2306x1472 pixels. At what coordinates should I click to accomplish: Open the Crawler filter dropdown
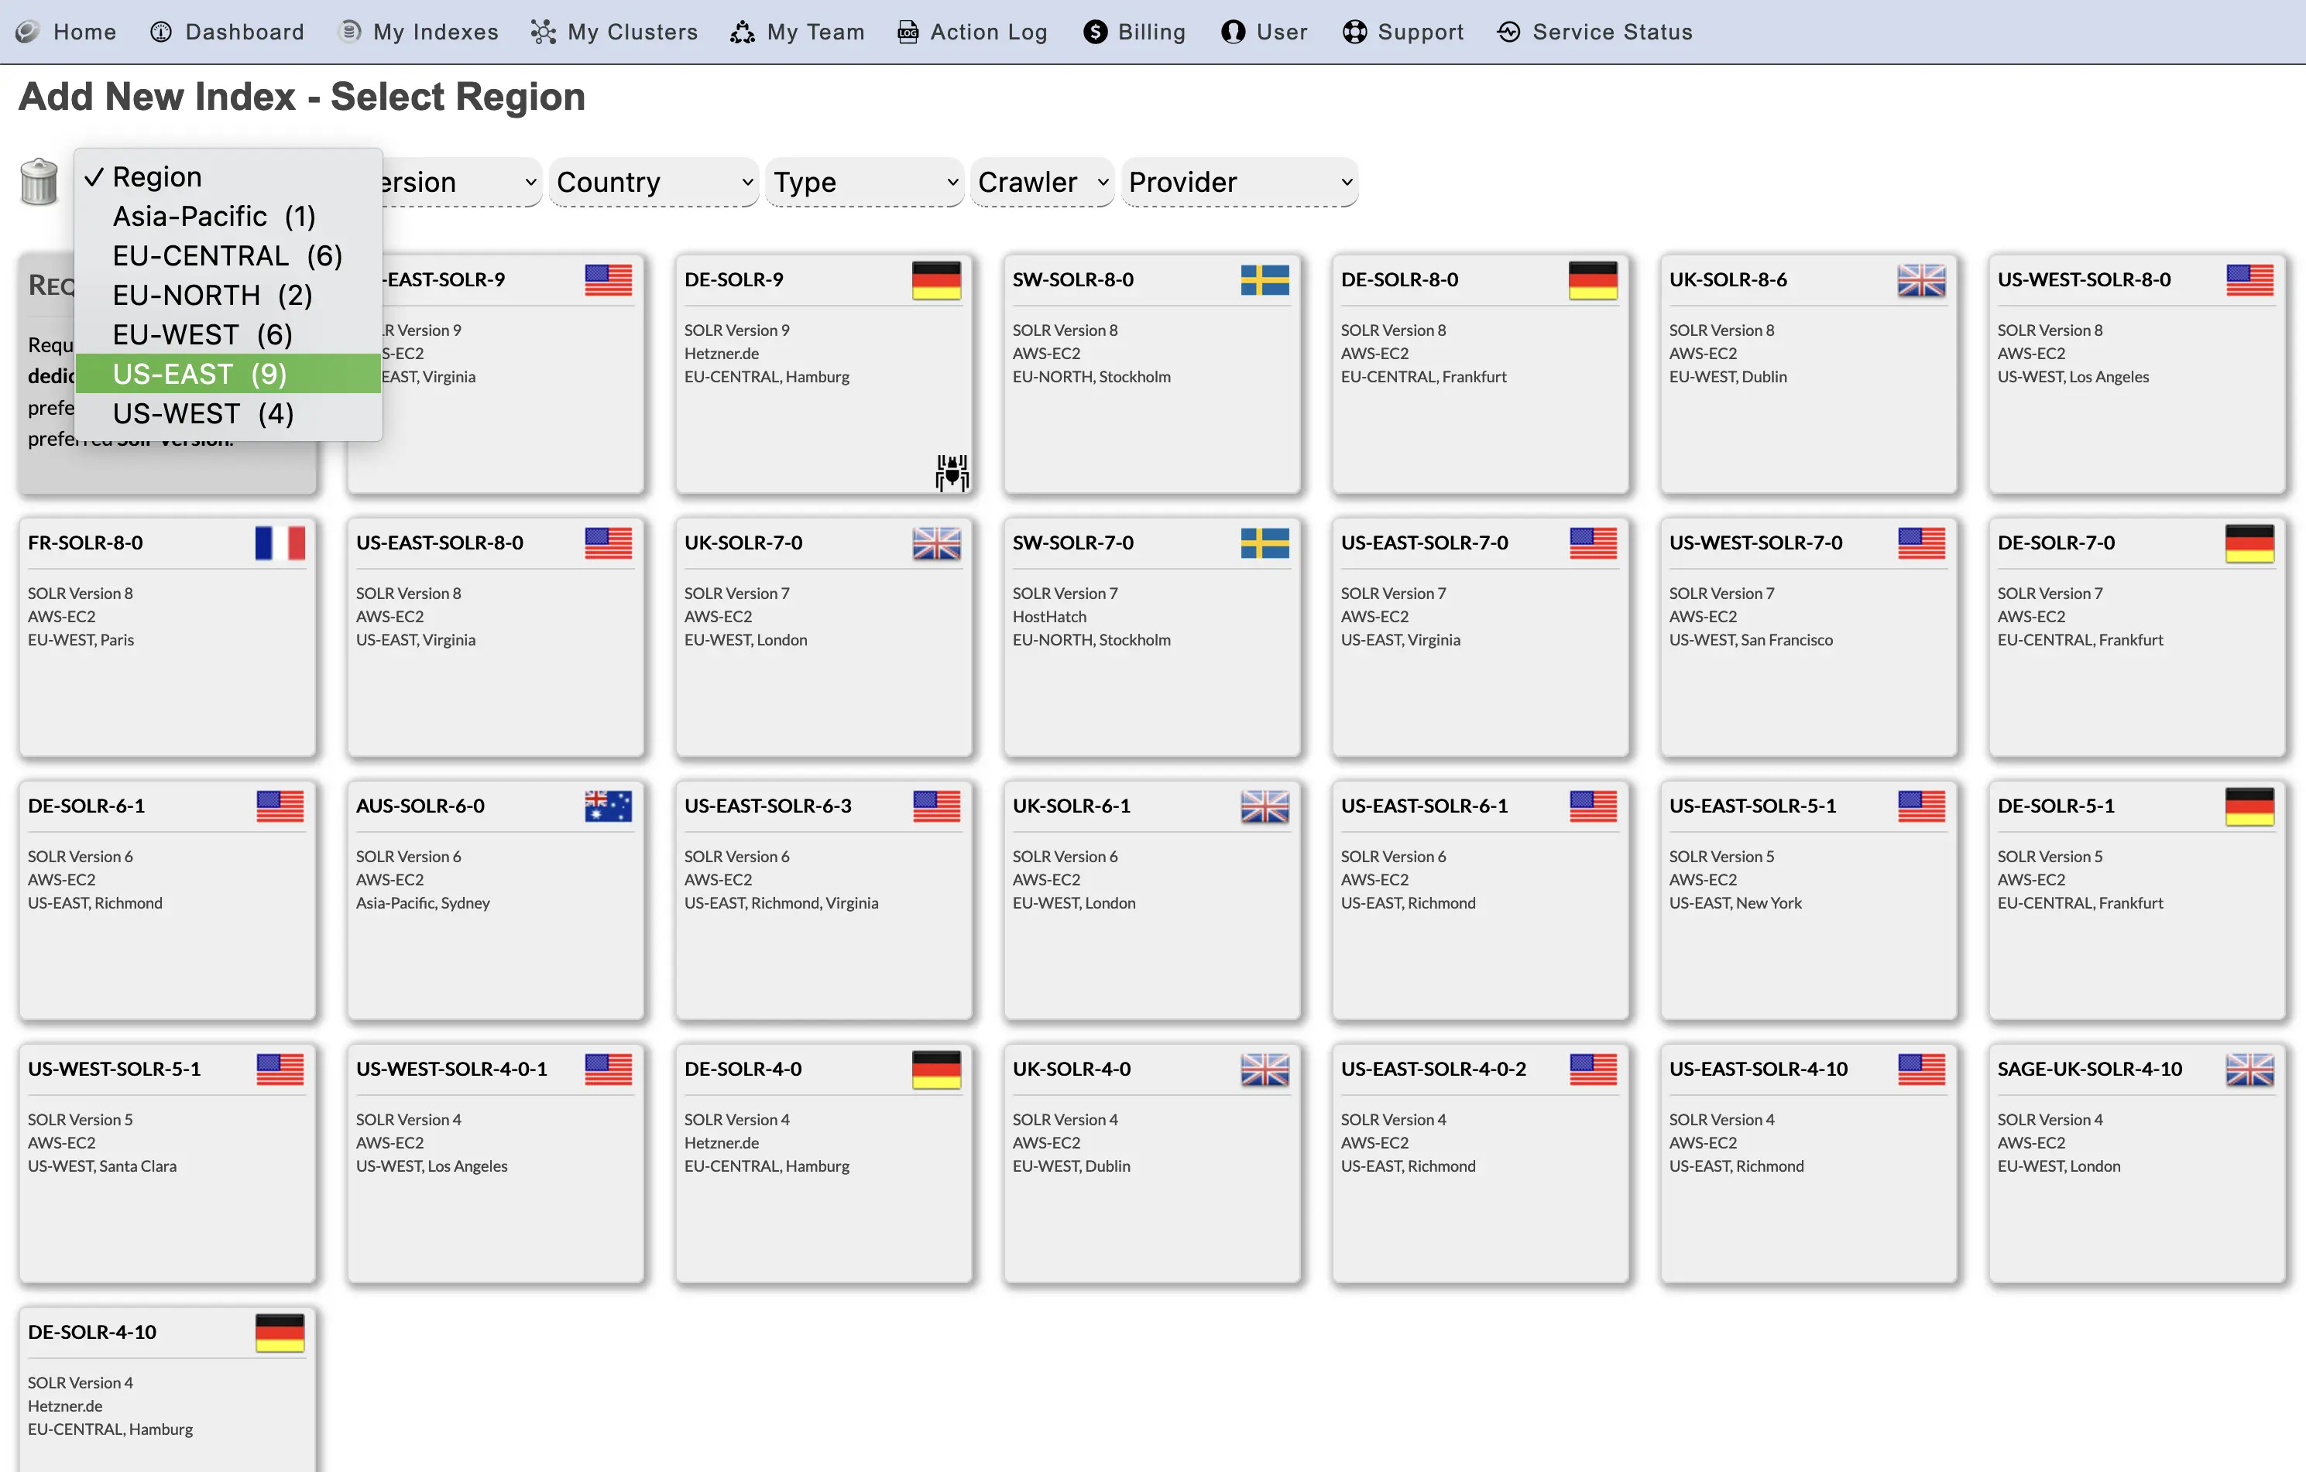pyautogui.click(x=1042, y=182)
